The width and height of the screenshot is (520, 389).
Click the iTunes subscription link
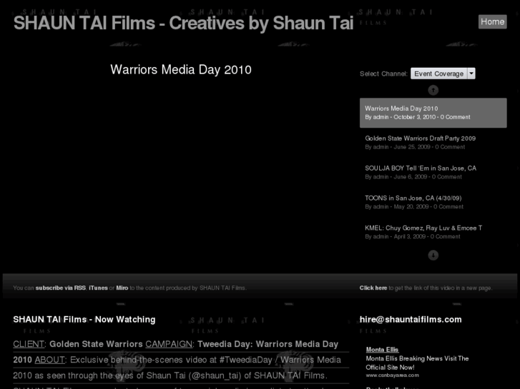pos(98,288)
